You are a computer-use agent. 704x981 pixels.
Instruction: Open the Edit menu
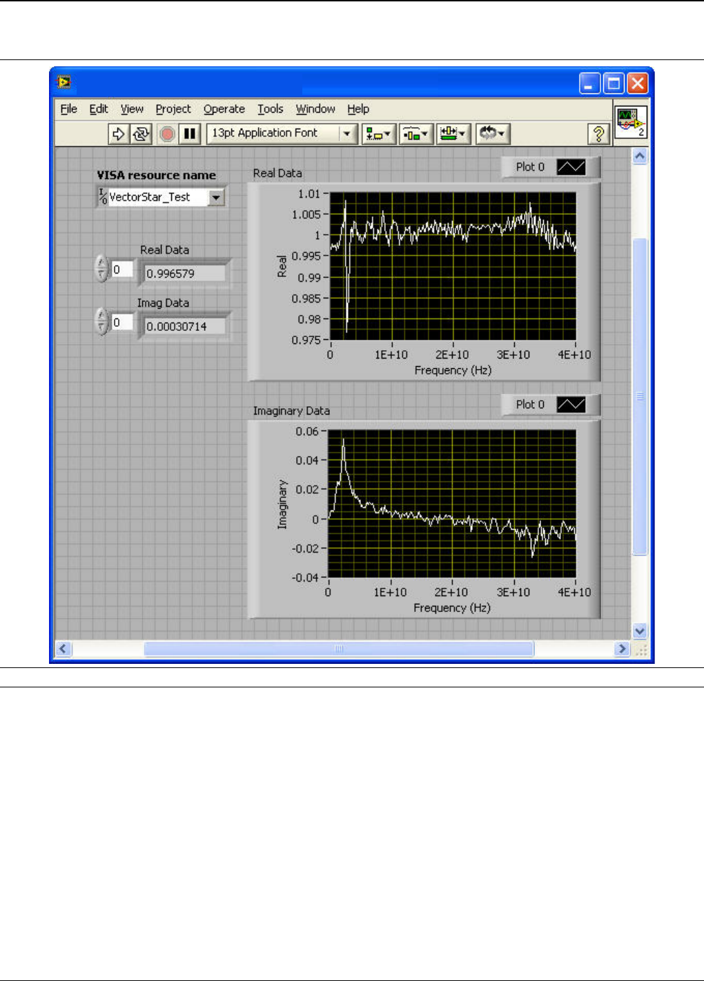99,108
